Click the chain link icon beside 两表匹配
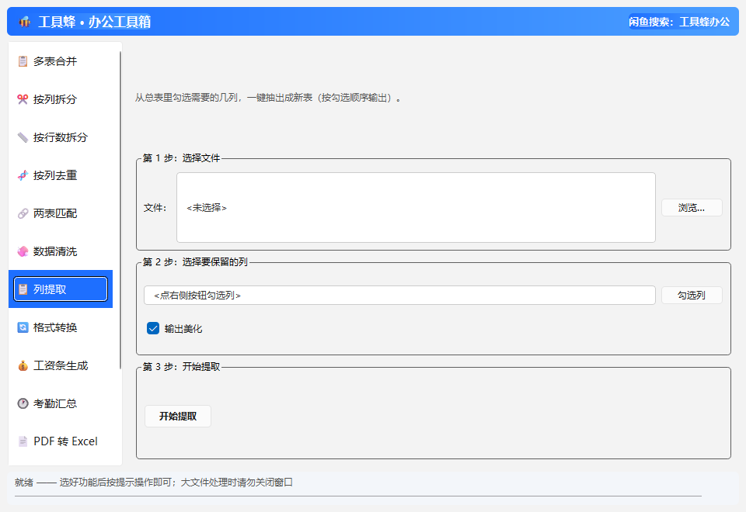 tap(23, 213)
